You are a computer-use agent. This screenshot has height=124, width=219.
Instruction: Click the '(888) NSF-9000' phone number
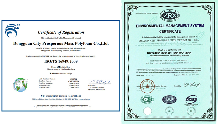(x=73, y=99)
